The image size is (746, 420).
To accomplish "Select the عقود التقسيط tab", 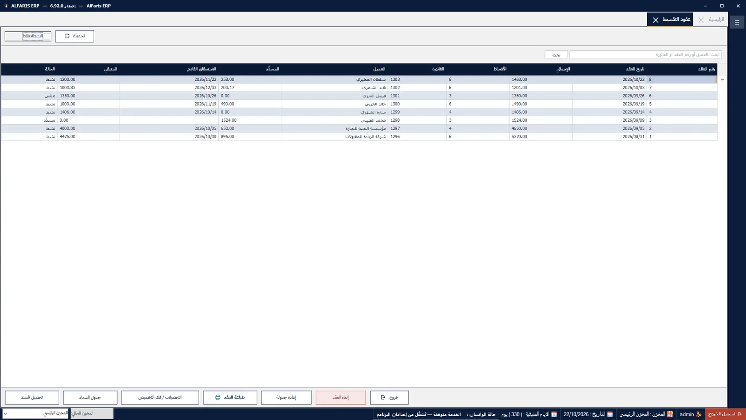I will pyautogui.click(x=676, y=20).
